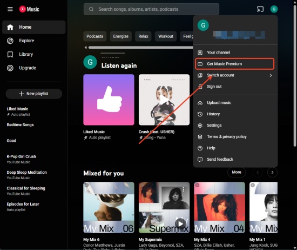Select Get Music Premium menu entry
The image size is (297, 250).
point(235,64)
